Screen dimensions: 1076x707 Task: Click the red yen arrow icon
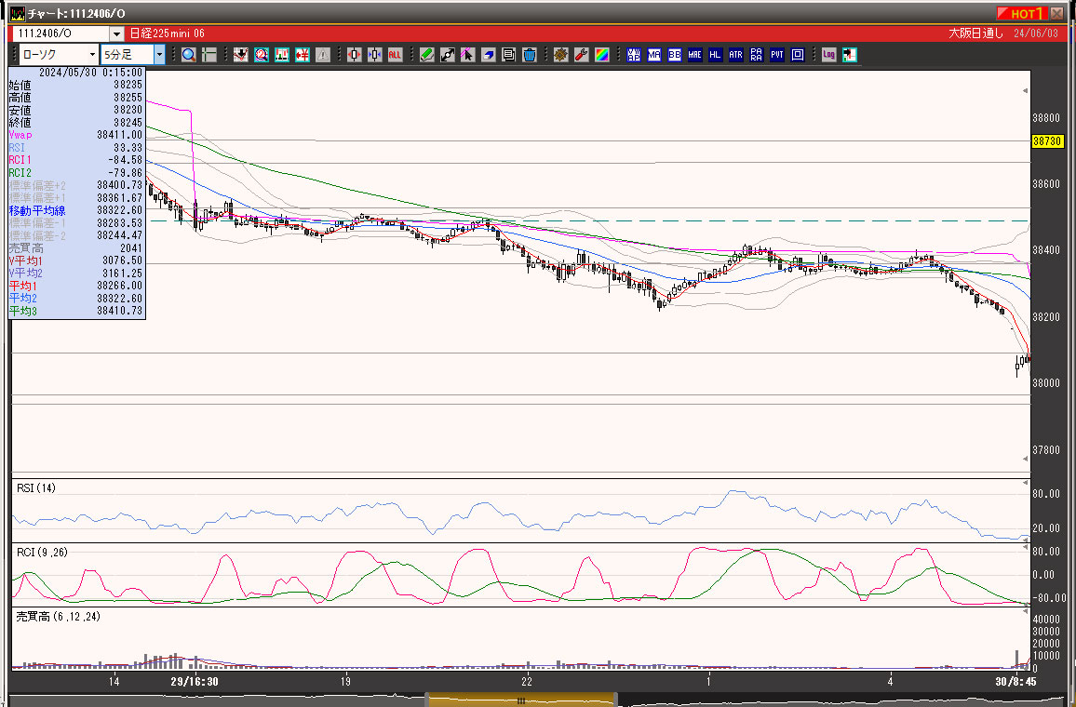(302, 55)
